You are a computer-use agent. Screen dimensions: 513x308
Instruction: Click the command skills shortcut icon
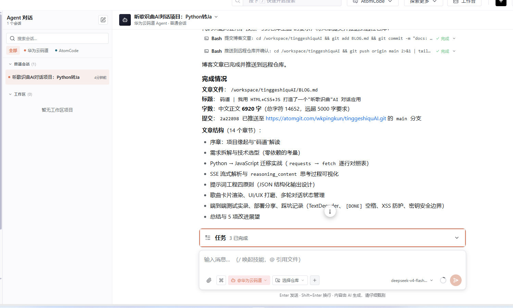coord(221,280)
